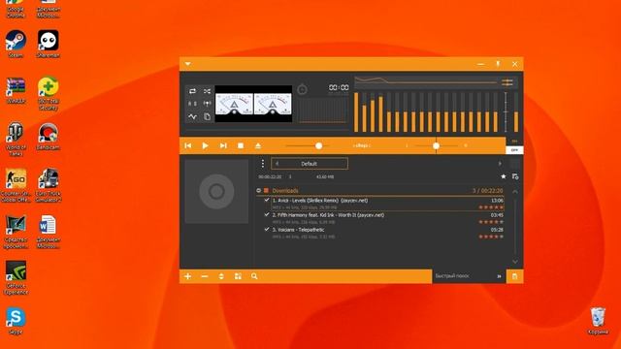Adjust the first equalizer band bar

click(356, 112)
